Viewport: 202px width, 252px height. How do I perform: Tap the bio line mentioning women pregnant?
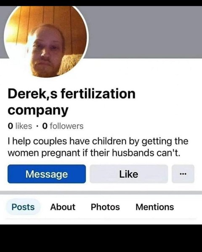coord(94,153)
